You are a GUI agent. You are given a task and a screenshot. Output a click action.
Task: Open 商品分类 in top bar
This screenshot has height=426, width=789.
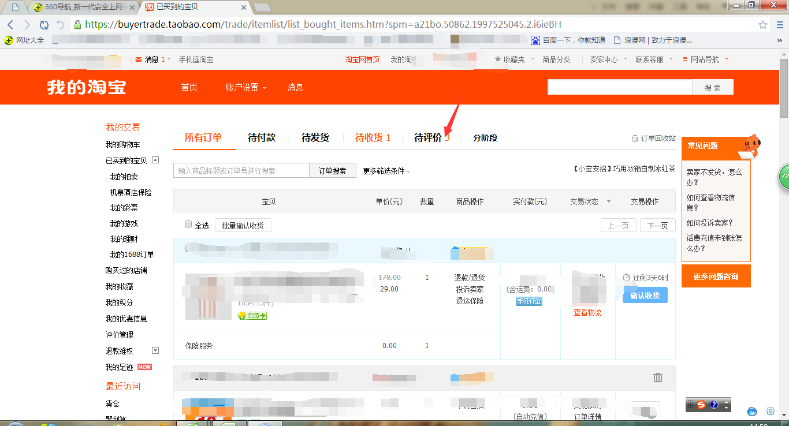556,59
